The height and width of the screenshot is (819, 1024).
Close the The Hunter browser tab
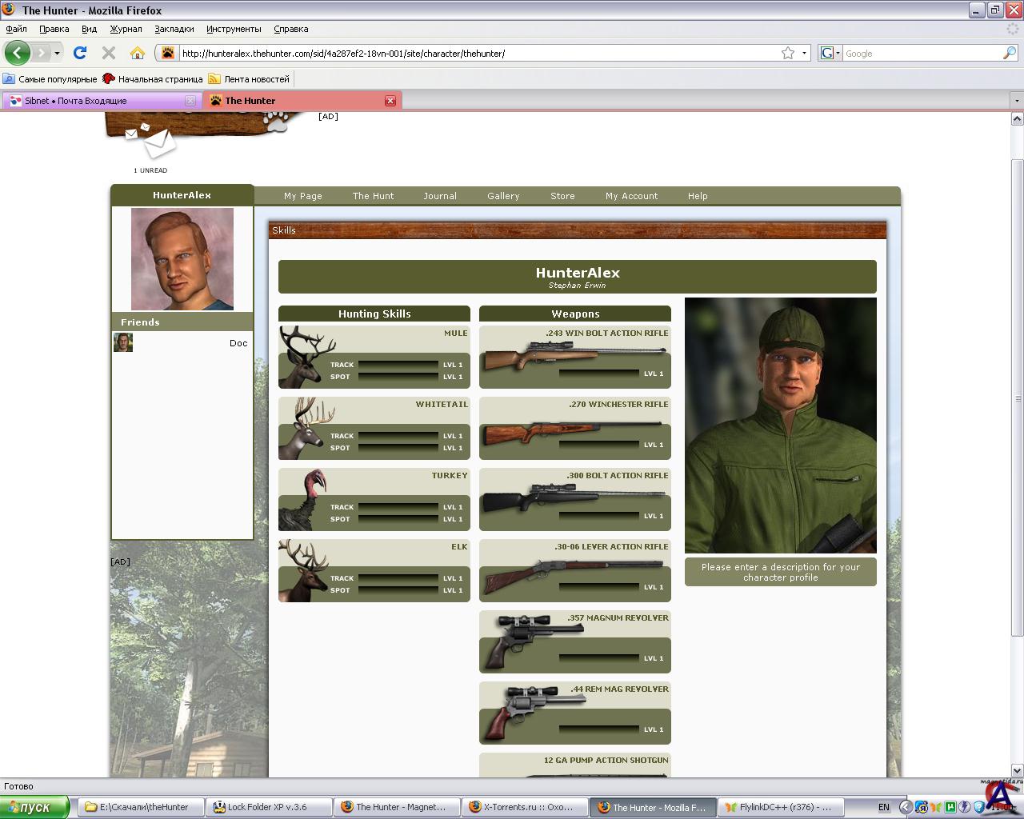tap(390, 101)
